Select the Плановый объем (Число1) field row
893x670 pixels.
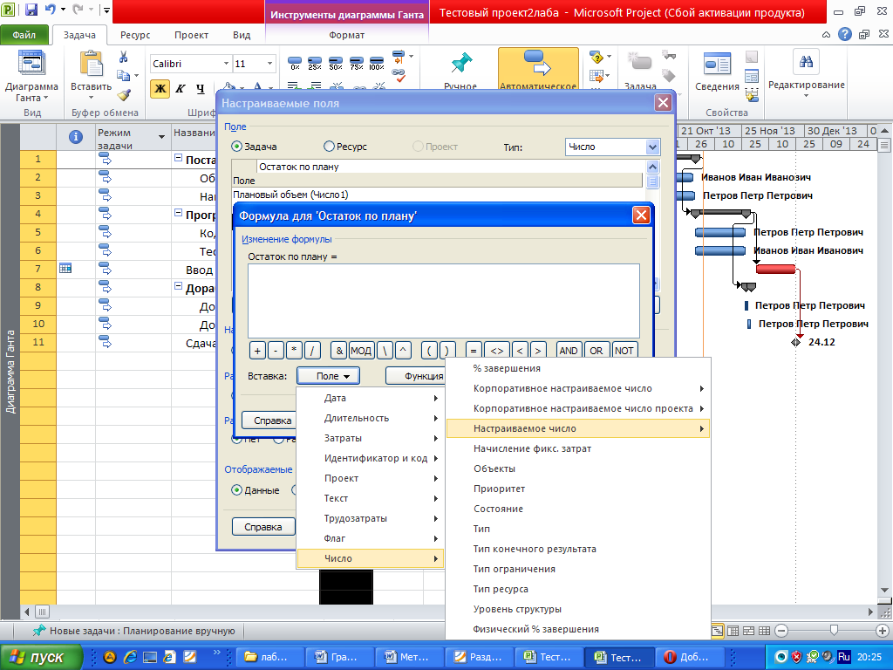pyautogui.click(x=438, y=195)
